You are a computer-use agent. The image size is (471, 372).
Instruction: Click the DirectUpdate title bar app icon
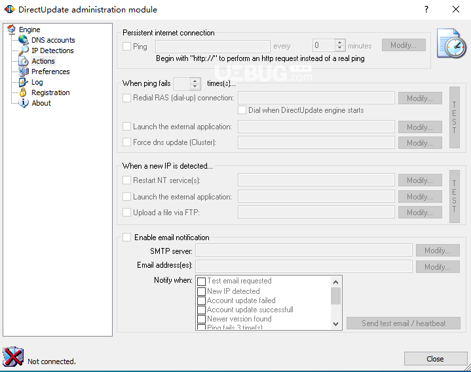10,9
